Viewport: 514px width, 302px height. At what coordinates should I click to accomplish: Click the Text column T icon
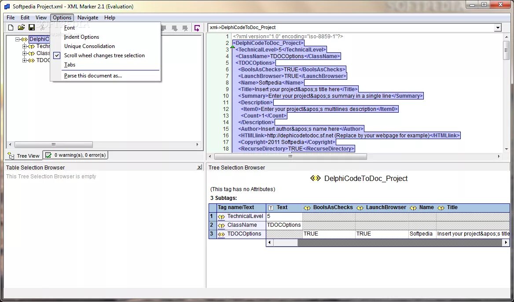271,207
